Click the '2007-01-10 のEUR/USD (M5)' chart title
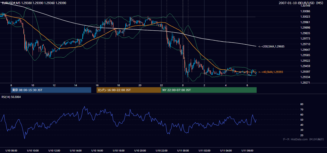 pos(301,3)
